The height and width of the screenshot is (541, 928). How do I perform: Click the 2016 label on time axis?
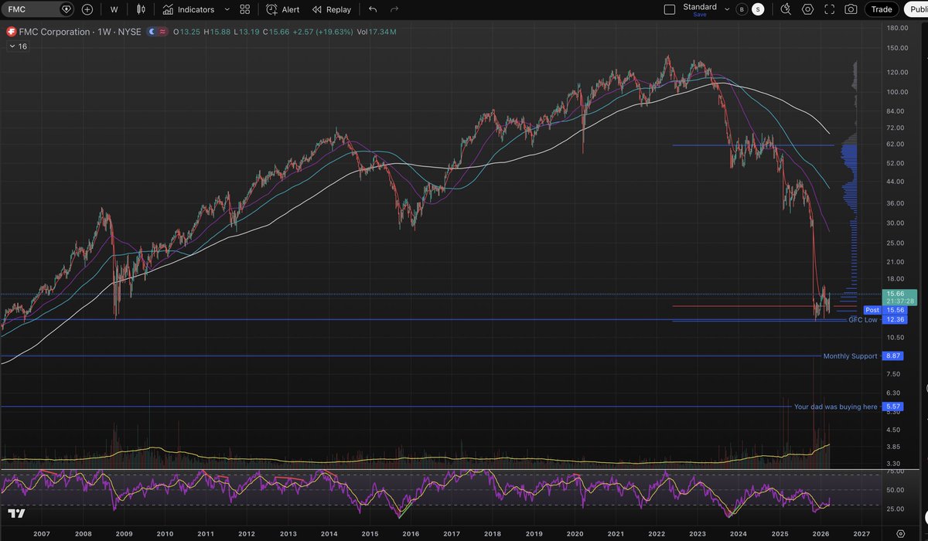[x=411, y=533]
